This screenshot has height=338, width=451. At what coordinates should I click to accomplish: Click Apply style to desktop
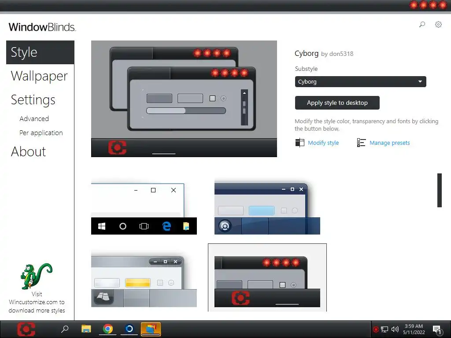pos(337,103)
